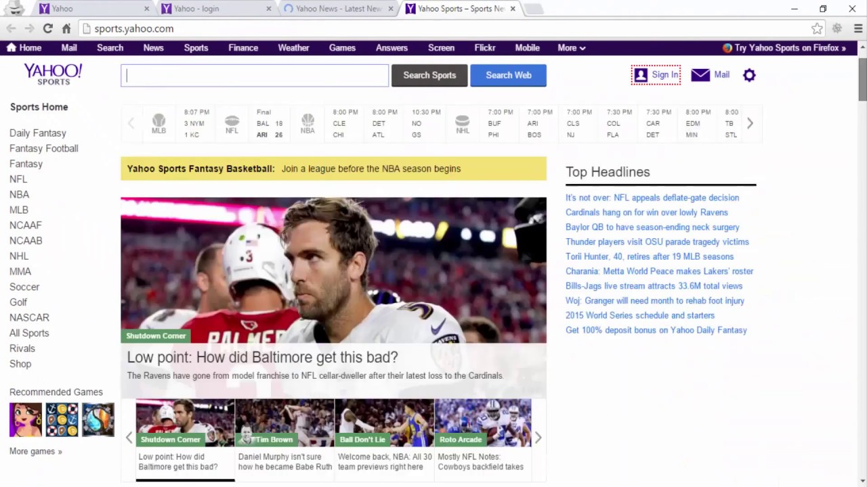The height and width of the screenshot is (487, 867).
Task: Click the More games link
Action: pos(36,451)
